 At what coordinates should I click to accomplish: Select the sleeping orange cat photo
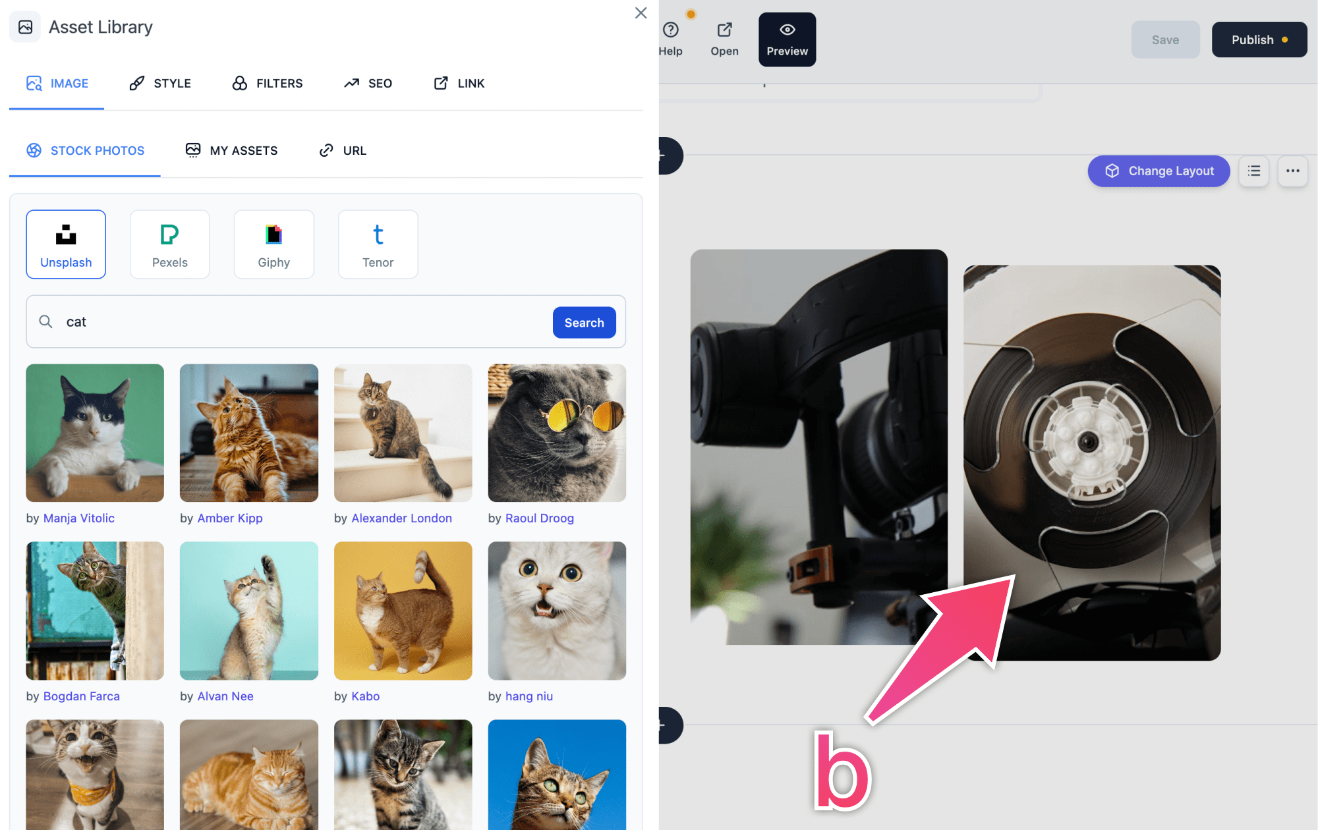[x=249, y=775]
